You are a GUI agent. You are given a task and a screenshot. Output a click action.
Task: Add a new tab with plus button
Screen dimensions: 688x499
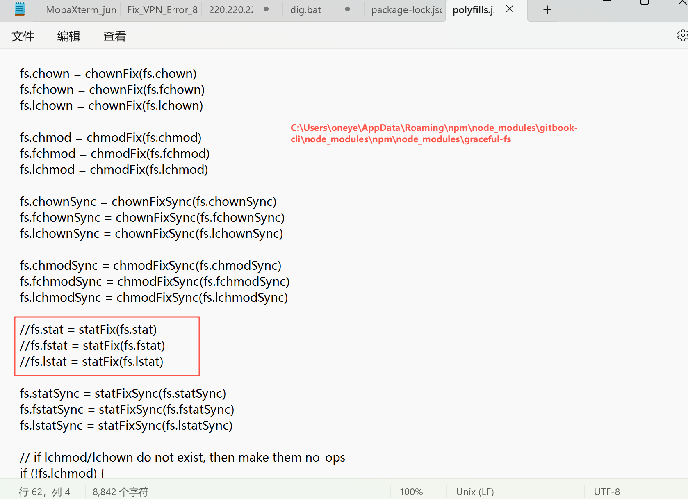[x=547, y=10]
